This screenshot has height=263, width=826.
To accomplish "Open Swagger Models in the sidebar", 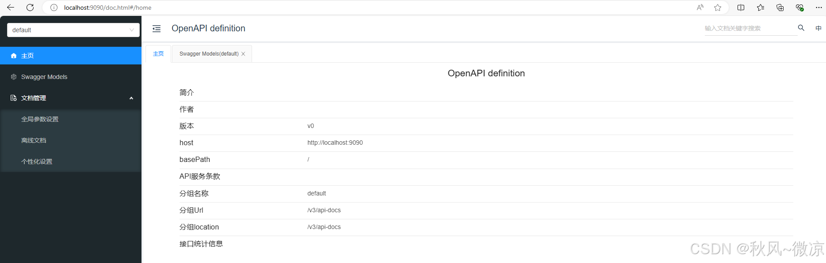I will click(44, 77).
